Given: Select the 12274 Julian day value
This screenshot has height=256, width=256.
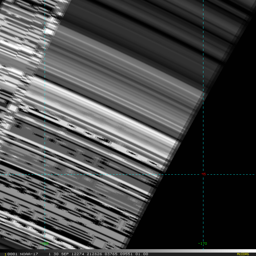Looking at the screenshot, I should [78, 254].
